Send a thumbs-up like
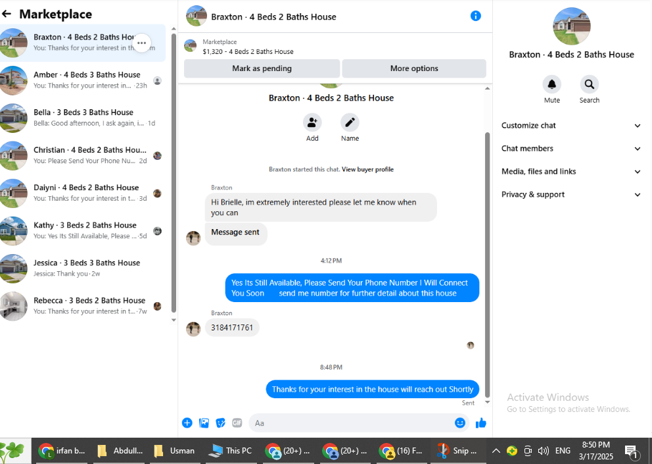The height and width of the screenshot is (464, 652). pyautogui.click(x=480, y=423)
